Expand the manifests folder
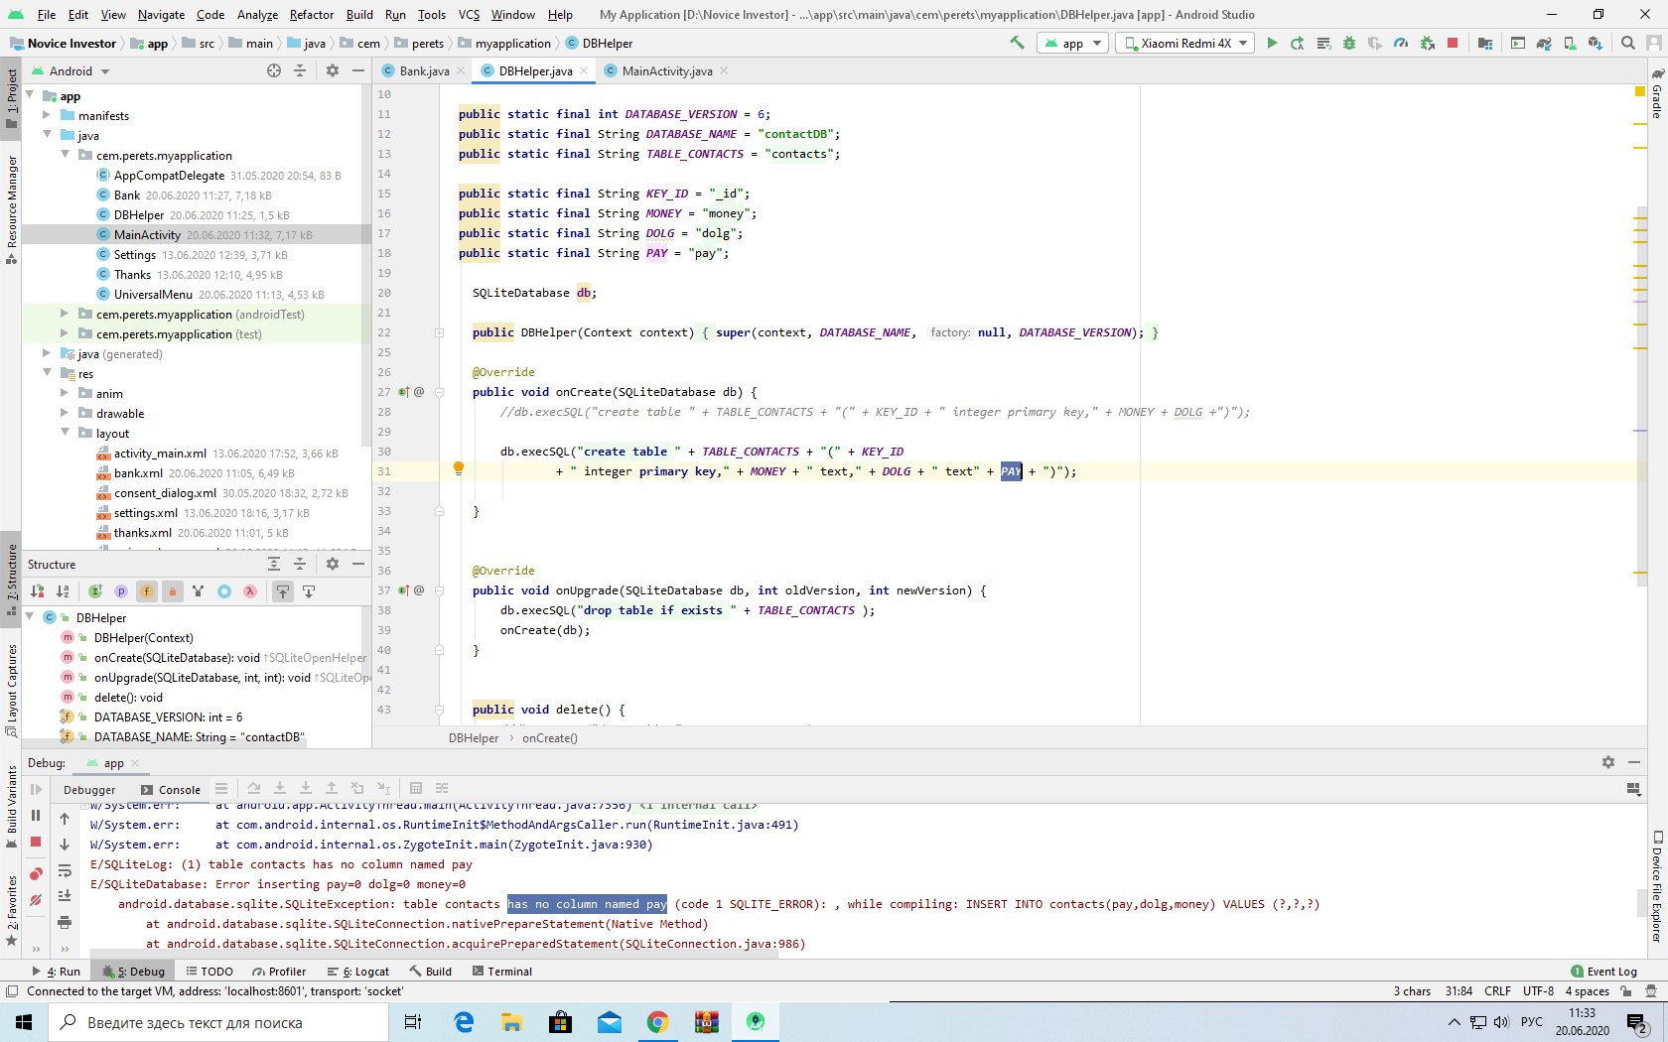Image resolution: width=1668 pixels, height=1042 pixels. click(47, 115)
